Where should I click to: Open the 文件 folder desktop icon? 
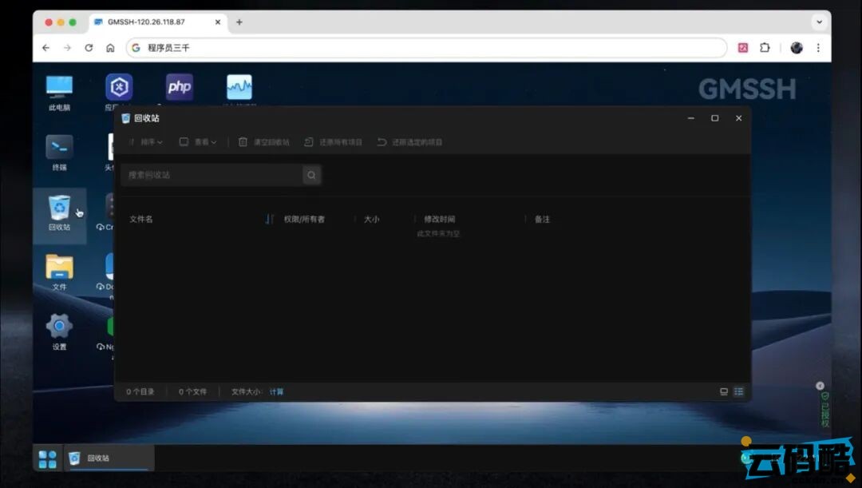(59, 268)
